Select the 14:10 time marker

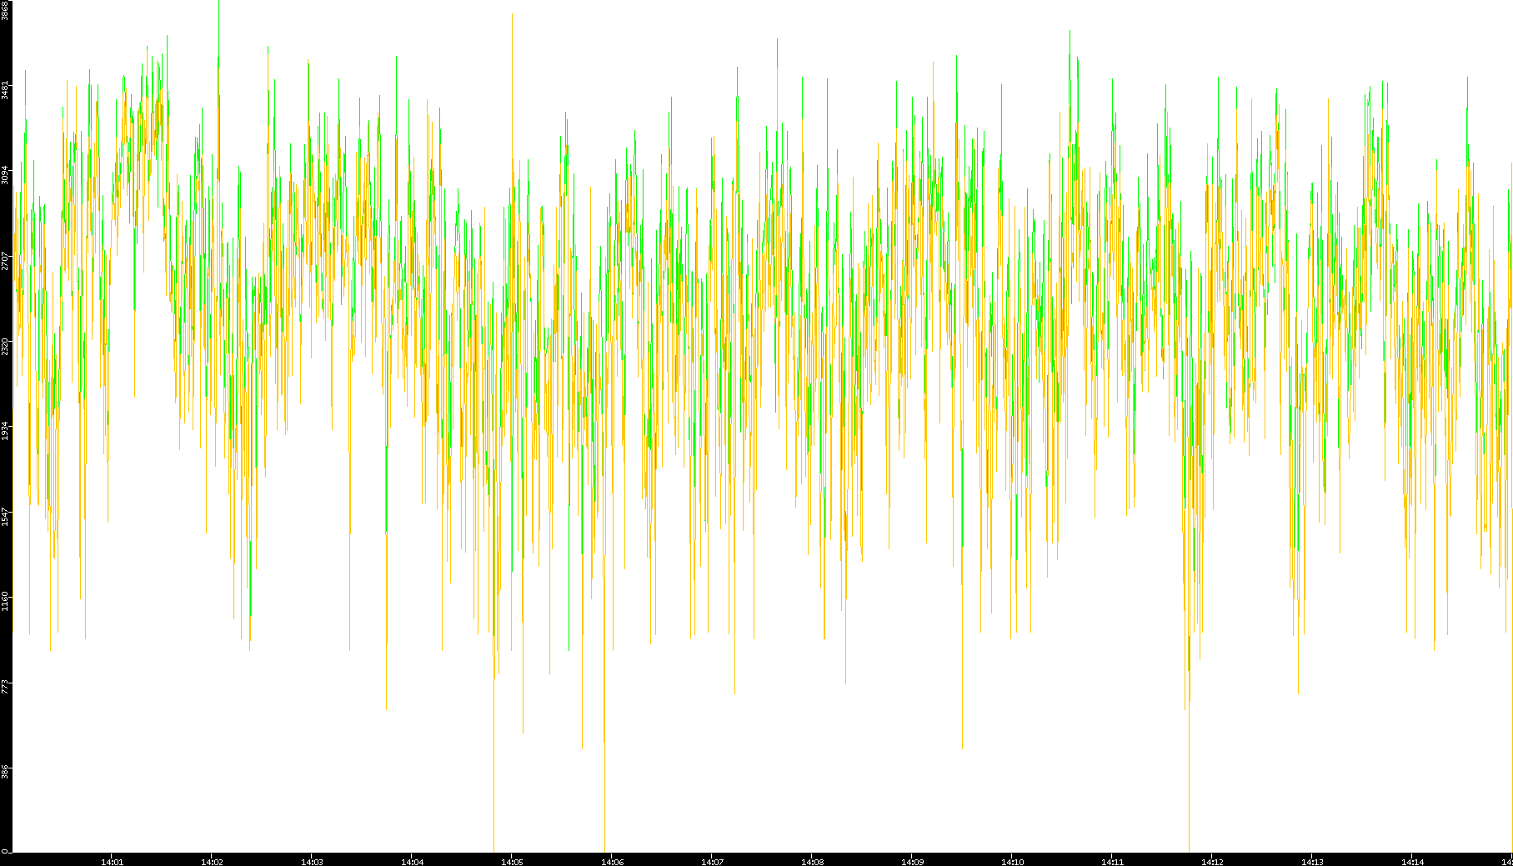point(1012,862)
